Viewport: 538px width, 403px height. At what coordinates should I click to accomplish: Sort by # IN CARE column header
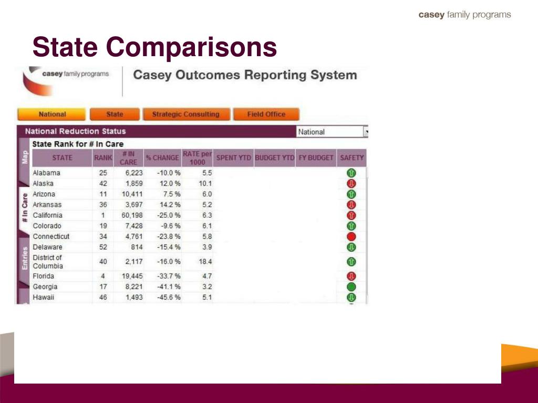point(128,157)
